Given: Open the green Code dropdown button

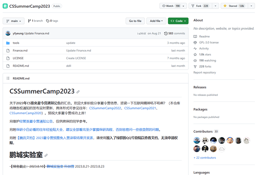Looking at the screenshot, I should point(178,21).
